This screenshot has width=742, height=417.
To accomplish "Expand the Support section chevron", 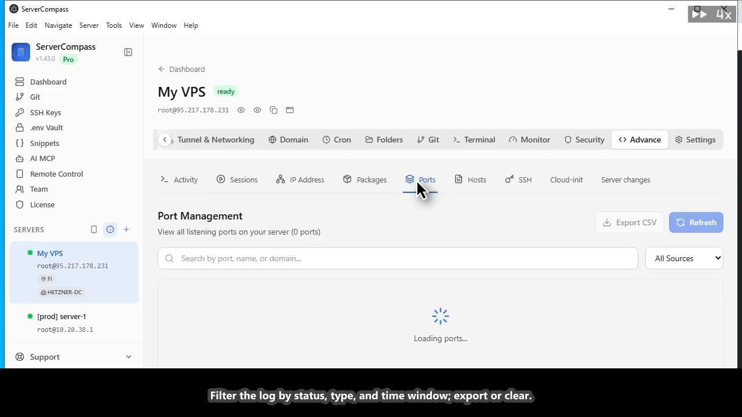I will (x=129, y=357).
